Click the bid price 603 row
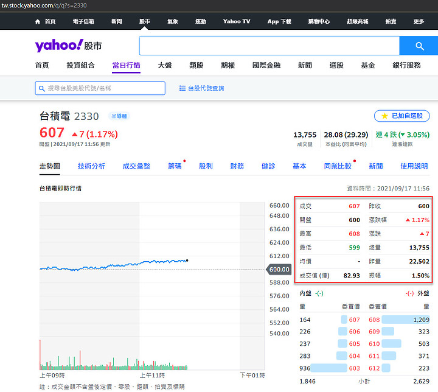The width and height of the screenshot is (438, 392). [x=354, y=368]
